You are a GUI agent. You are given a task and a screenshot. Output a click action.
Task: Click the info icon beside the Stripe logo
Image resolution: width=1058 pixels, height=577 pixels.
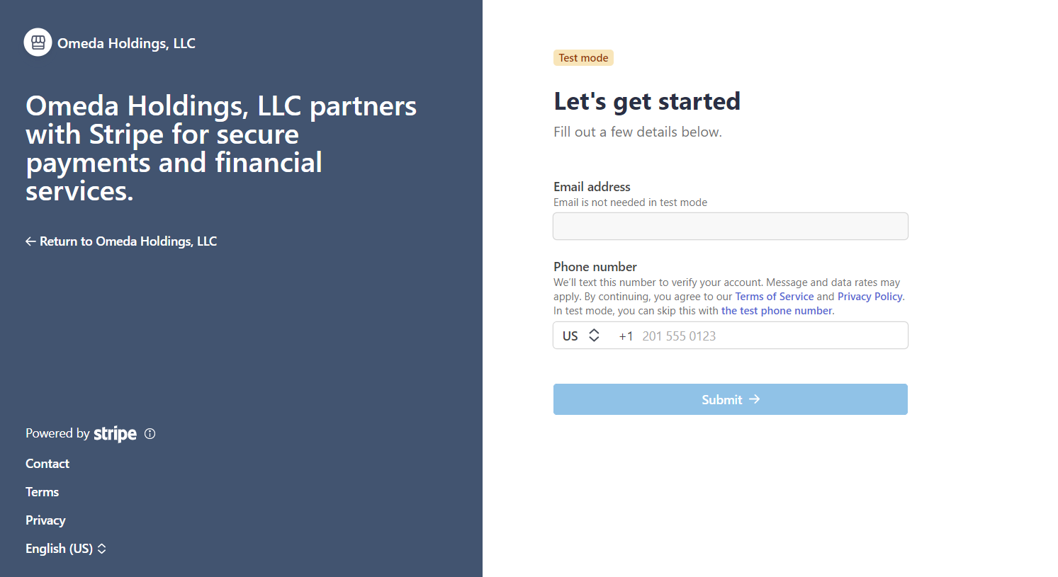(150, 434)
